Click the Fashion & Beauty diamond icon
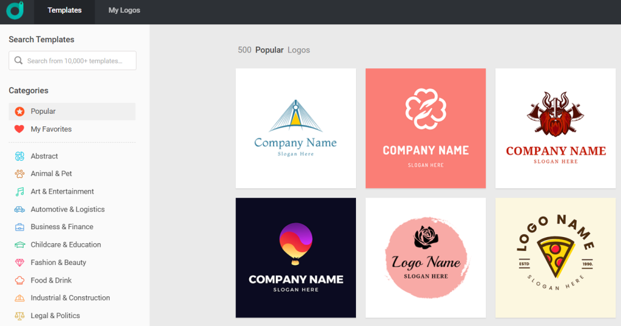The image size is (621, 326). (19, 262)
